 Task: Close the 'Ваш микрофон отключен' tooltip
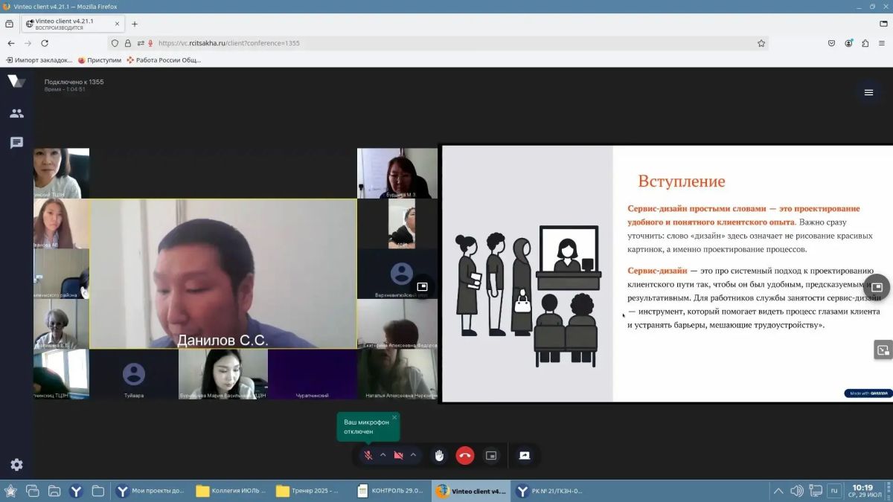tap(394, 417)
